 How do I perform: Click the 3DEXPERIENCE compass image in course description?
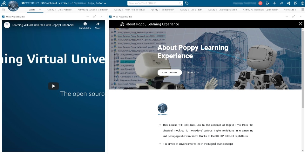pos(162,109)
